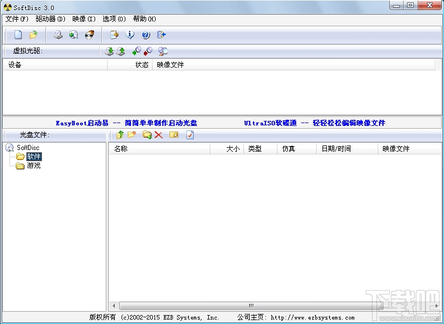Click the horizontal scrollbar thumb
444x324 pixels.
251,306
